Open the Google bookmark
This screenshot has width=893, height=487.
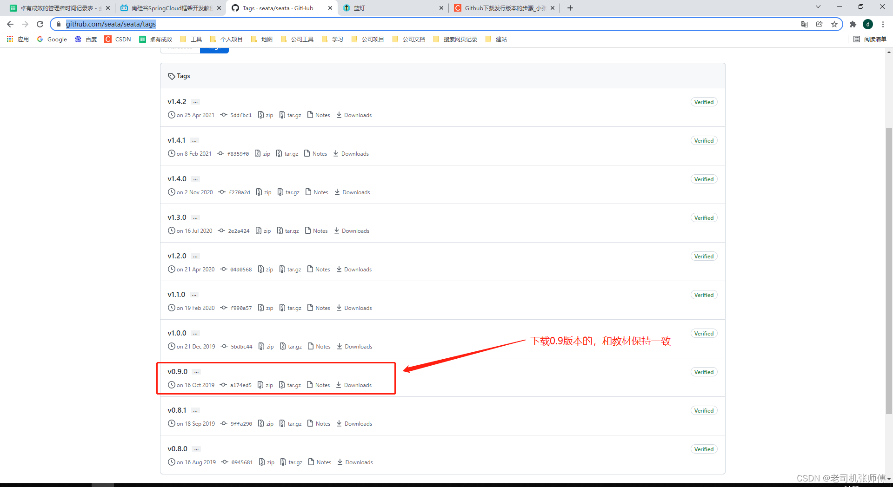coord(52,39)
